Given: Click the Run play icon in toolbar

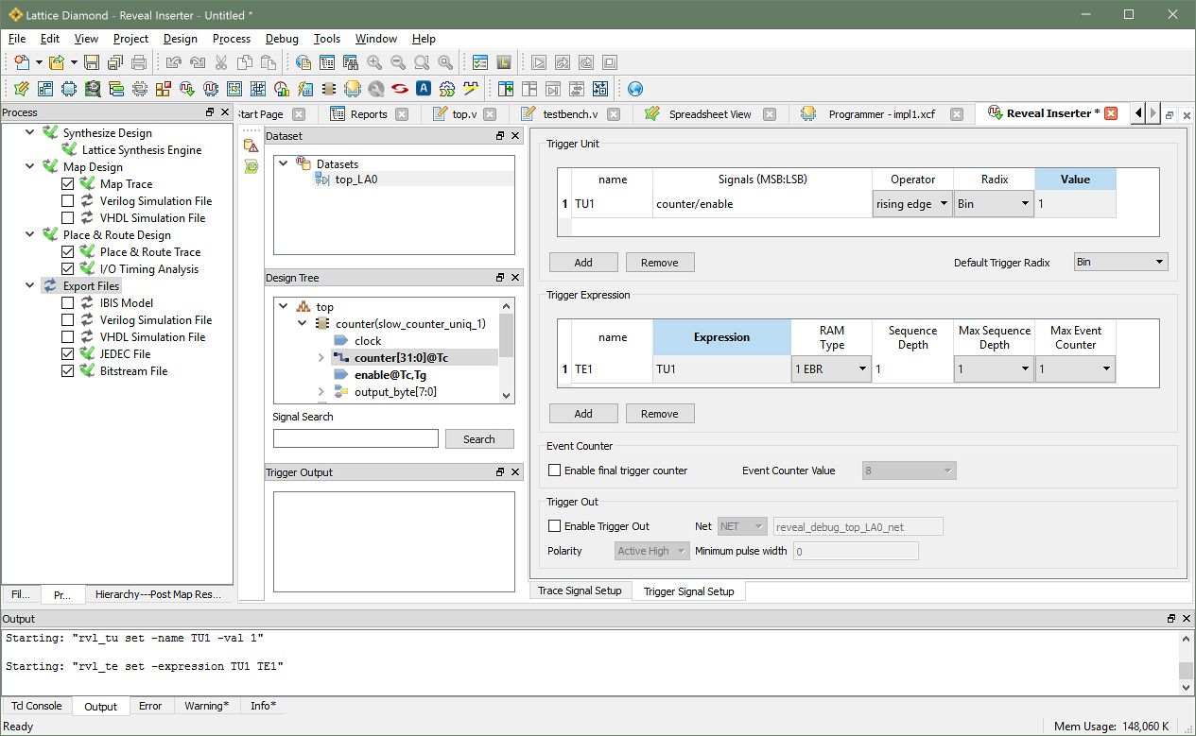Looking at the screenshot, I should (539, 62).
